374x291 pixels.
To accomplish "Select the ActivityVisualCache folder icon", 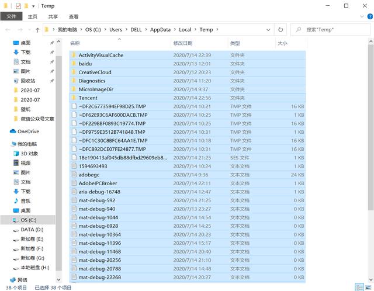I will (74, 55).
